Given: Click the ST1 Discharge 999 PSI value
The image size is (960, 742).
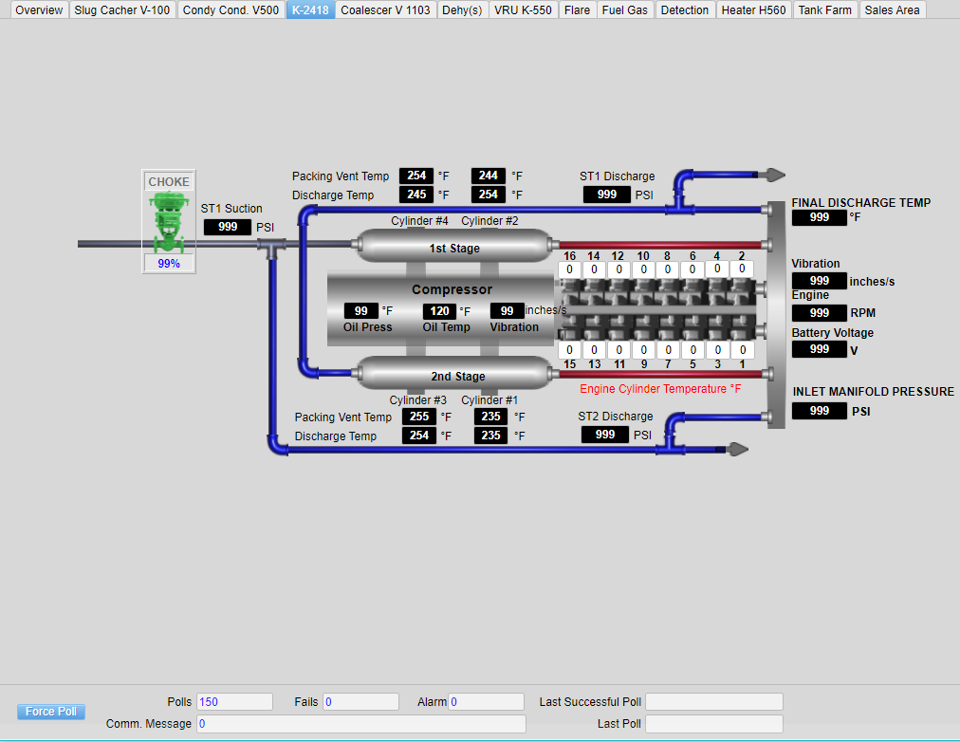Looking at the screenshot, I should (606, 195).
